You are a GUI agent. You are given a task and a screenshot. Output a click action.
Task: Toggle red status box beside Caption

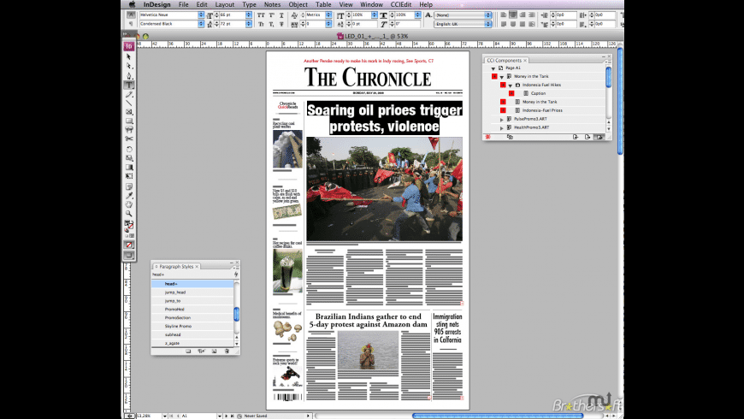[x=512, y=93]
